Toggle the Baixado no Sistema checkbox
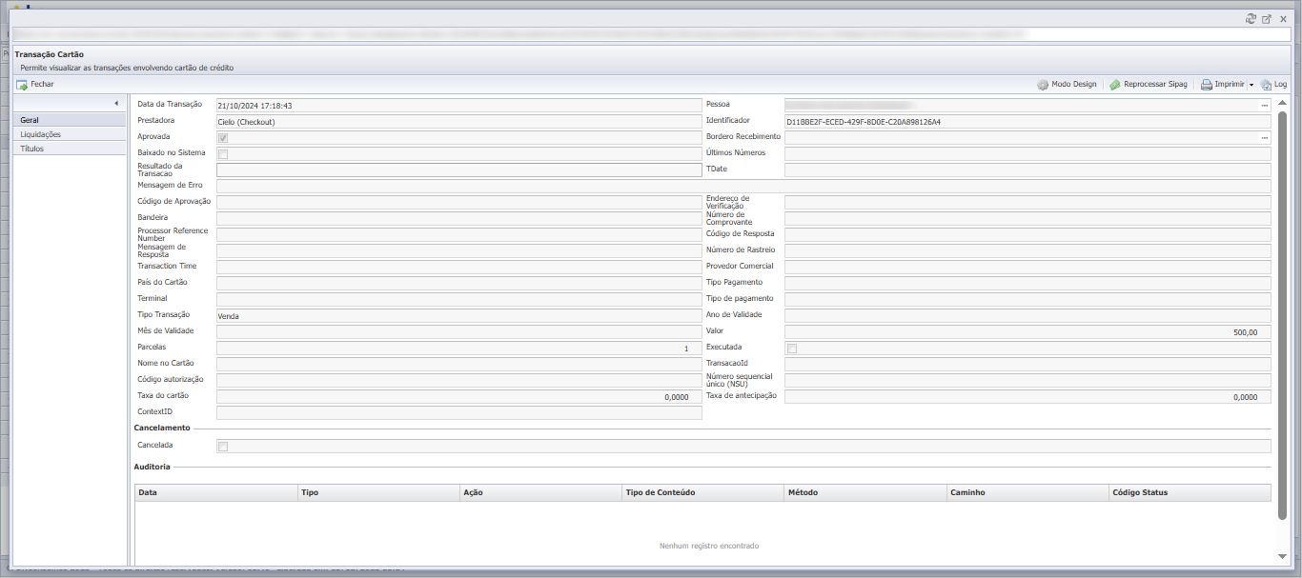Screen dimensions: 1302x578 pos(223,153)
